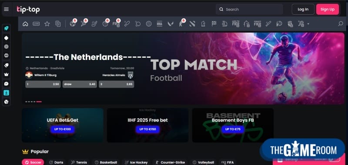Viewport: 348px width, 165px height.
Task: Open the promo tag icon in sidebar
Action: tap(7, 65)
